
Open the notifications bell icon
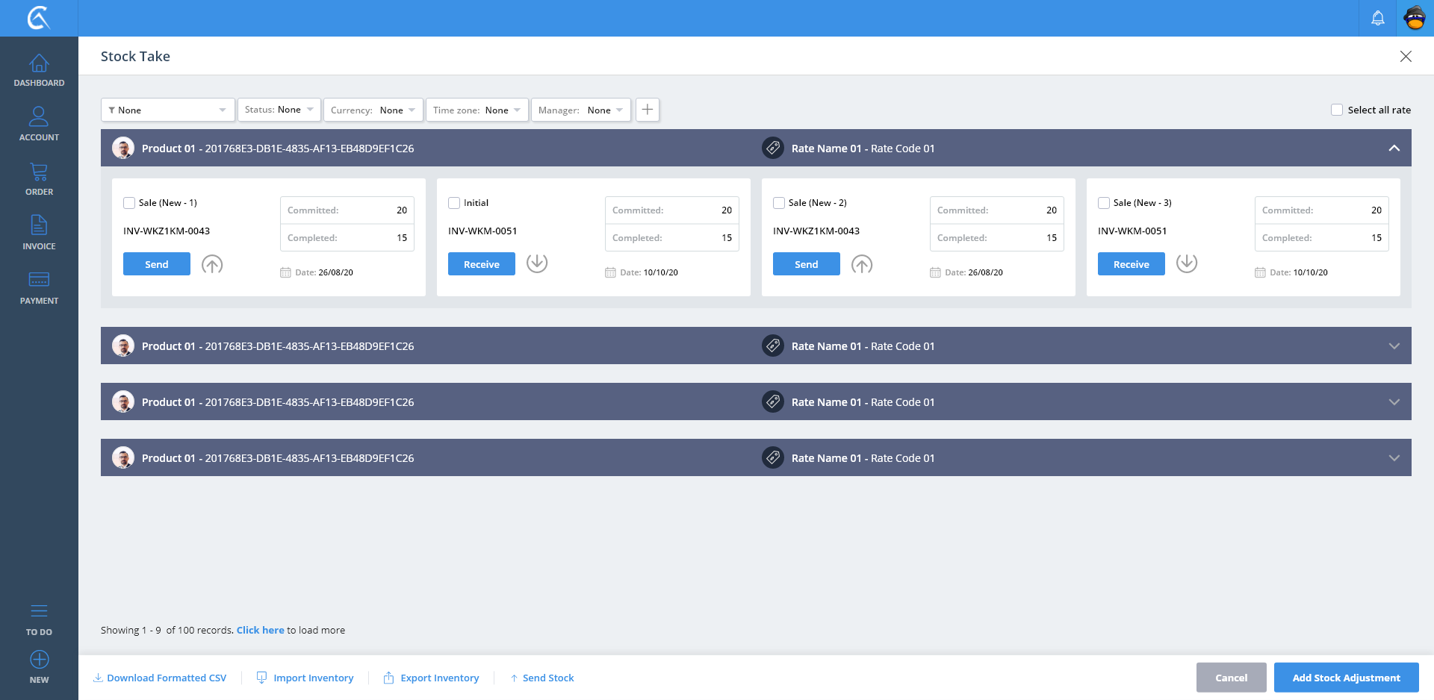(1377, 18)
